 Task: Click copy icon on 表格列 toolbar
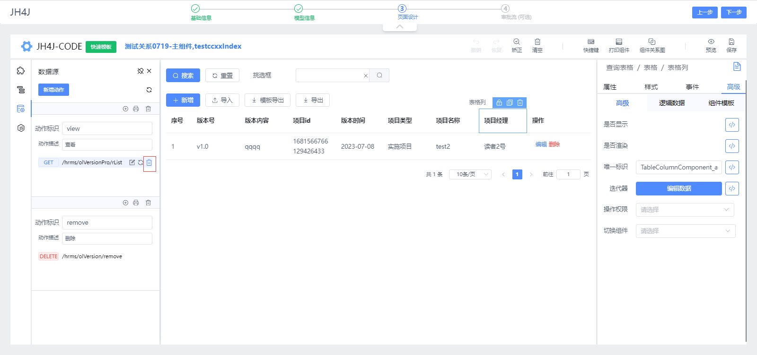510,102
